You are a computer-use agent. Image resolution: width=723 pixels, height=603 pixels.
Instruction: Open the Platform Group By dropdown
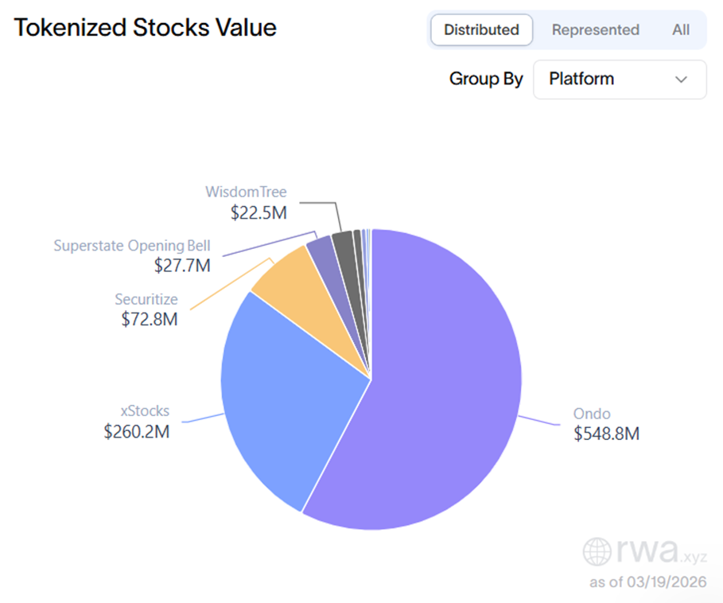click(620, 80)
